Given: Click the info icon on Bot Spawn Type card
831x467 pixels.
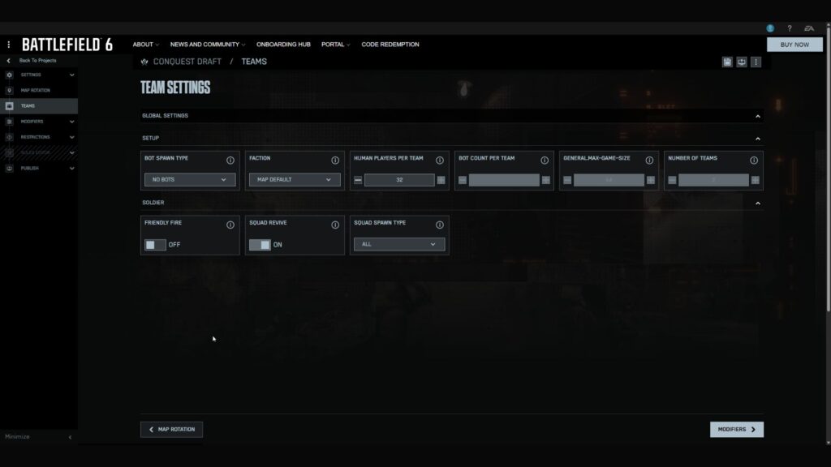Looking at the screenshot, I should 230,158.
